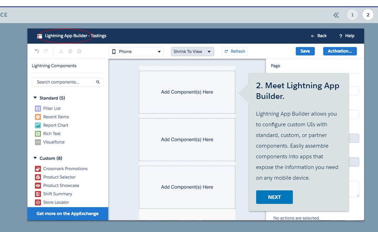Click the Rich Text component icon

38,134
